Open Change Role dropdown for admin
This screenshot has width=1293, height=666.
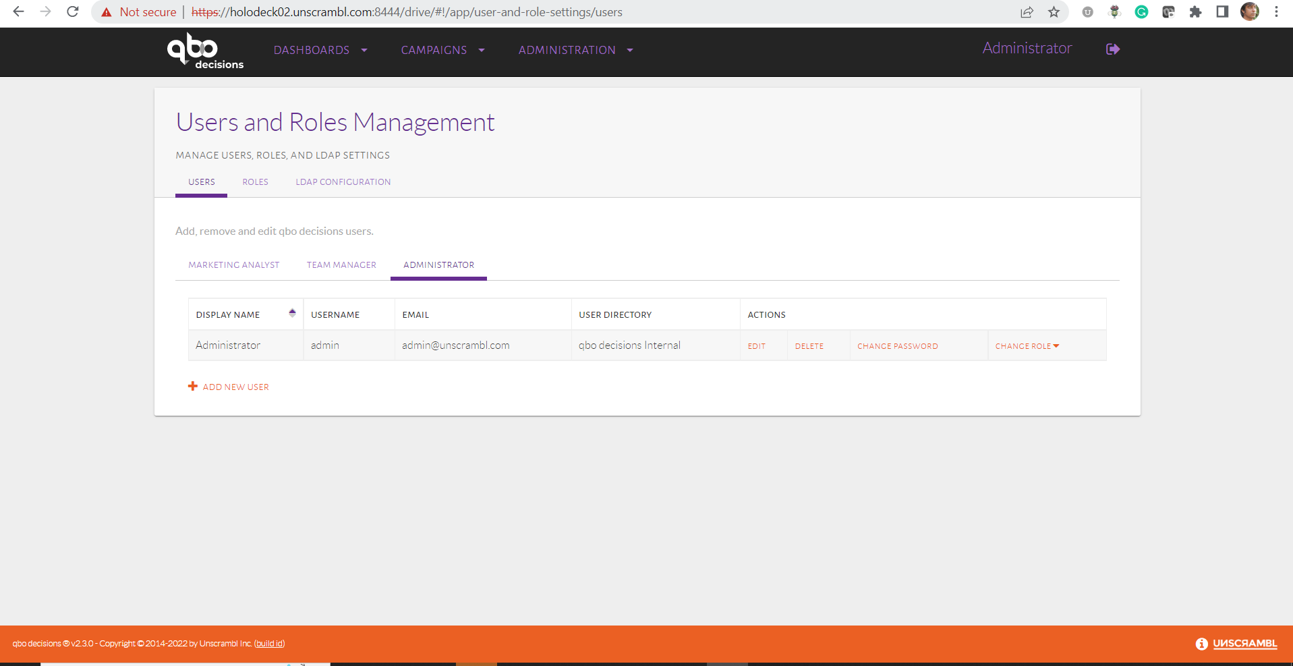pos(1027,346)
